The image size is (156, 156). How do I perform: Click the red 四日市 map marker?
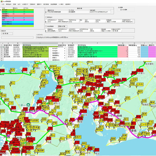[84, 111]
